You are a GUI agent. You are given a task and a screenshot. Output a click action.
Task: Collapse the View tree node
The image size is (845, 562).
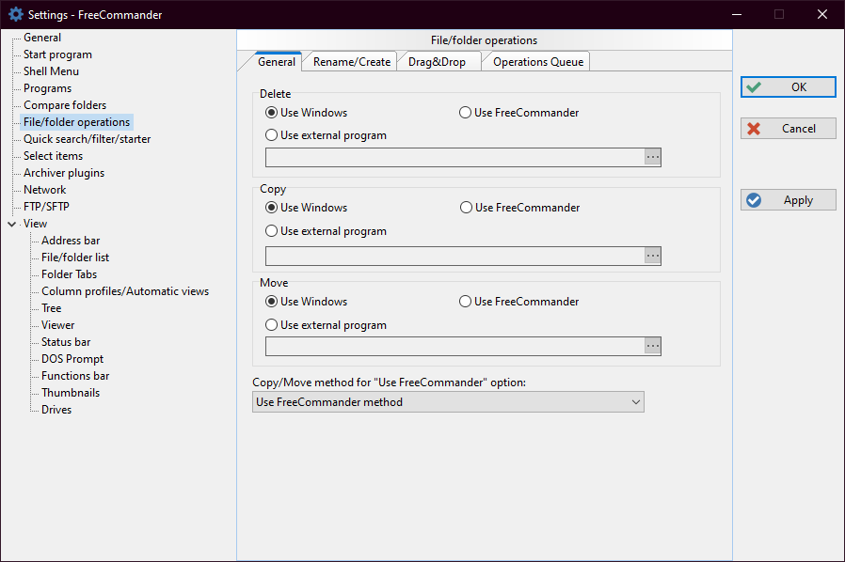pos(11,224)
